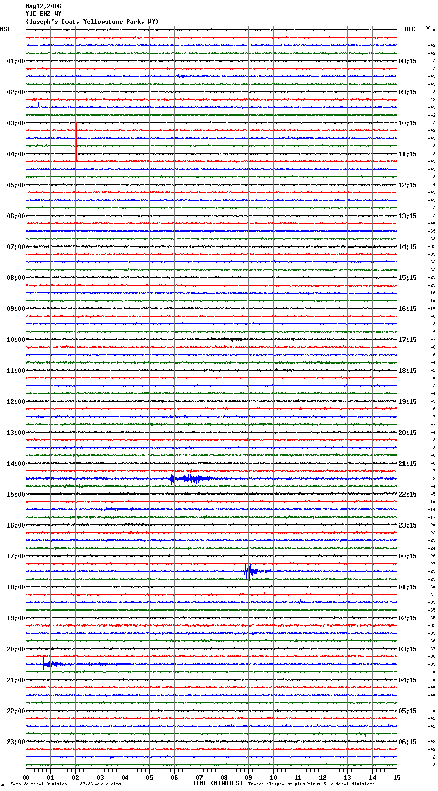Click the 03:00 MST time label

coord(15,123)
